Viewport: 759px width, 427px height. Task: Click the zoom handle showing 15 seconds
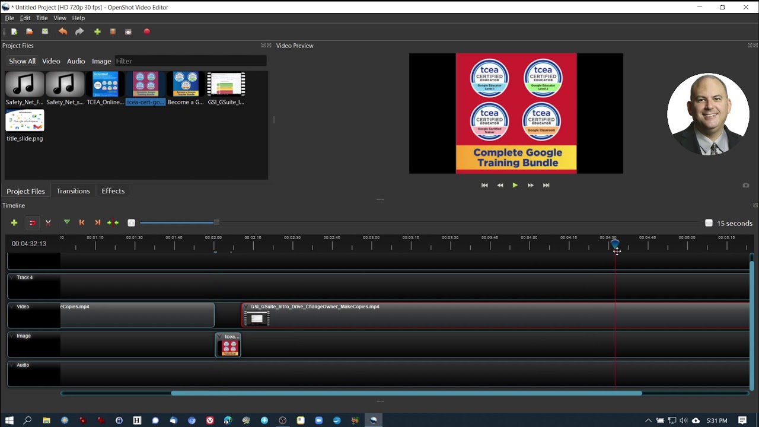pos(709,223)
